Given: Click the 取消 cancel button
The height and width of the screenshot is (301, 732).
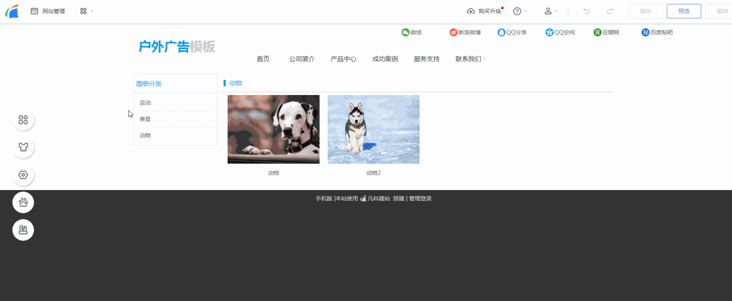Looking at the screenshot, I should [x=720, y=11].
